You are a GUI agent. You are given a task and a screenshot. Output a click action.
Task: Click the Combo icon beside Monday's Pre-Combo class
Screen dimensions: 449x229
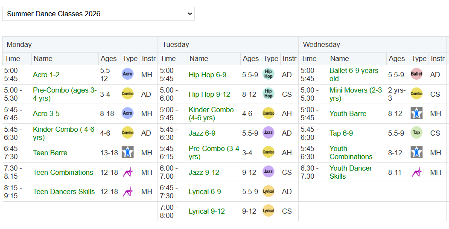click(x=128, y=94)
